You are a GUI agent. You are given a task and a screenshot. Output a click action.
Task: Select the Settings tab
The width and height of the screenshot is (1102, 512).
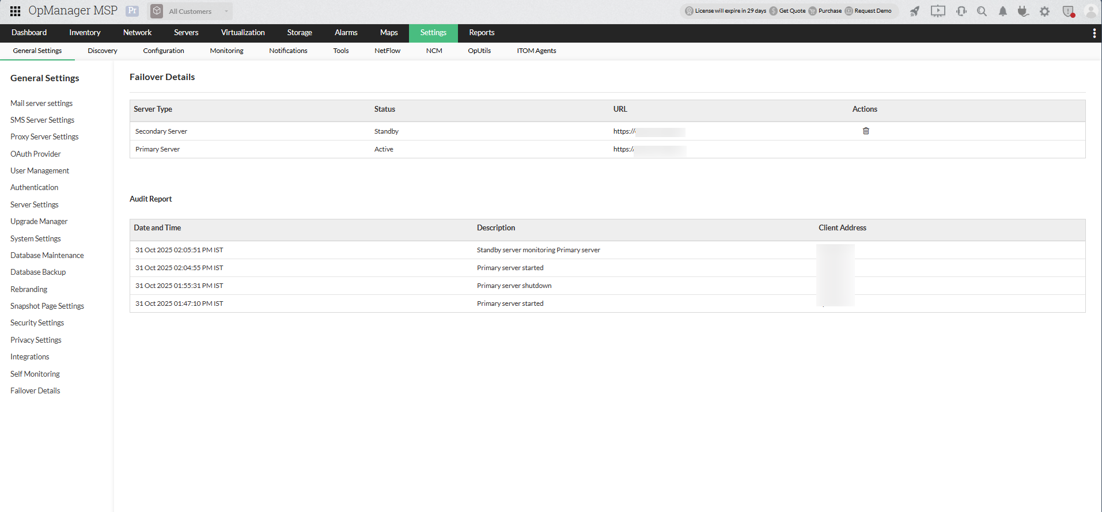(x=433, y=33)
